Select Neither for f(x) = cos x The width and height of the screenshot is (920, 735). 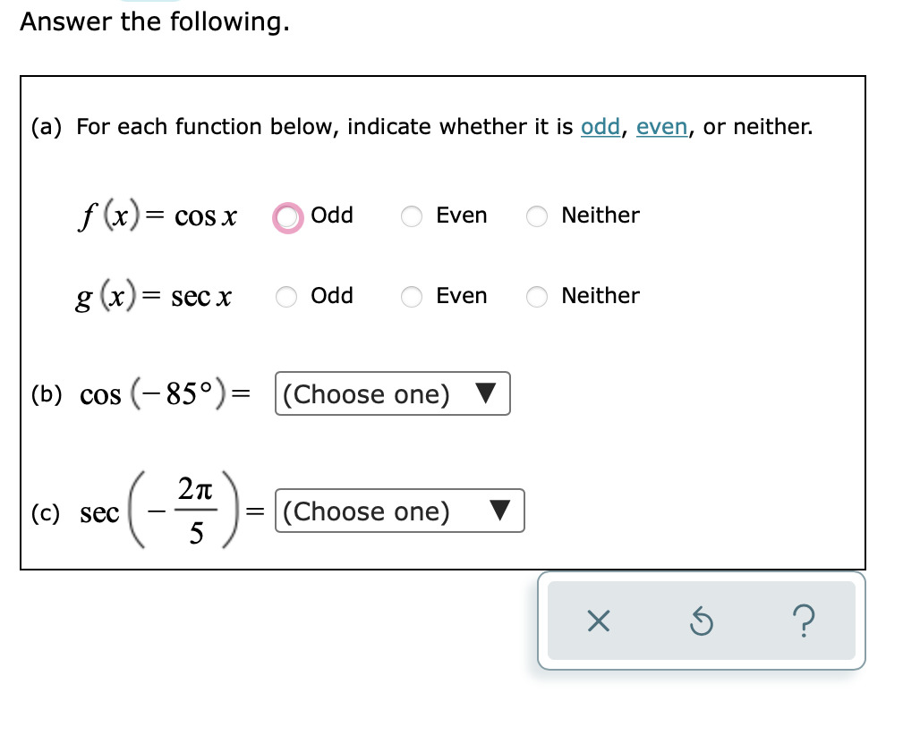click(536, 216)
